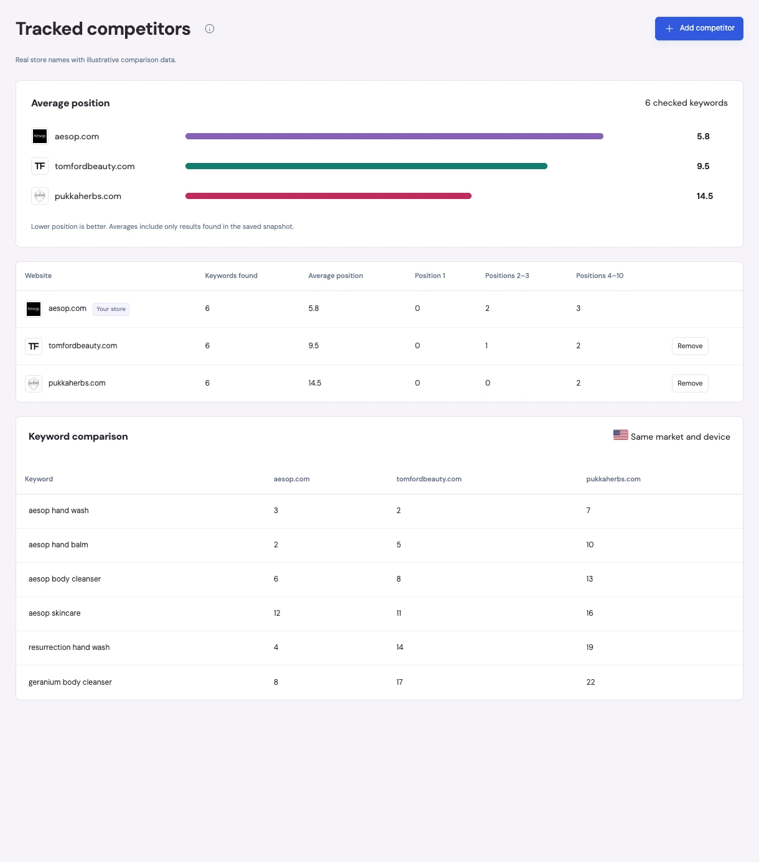Click the TF logo in the Website table
Image resolution: width=759 pixels, height=862 pixels.
click(34, 346)
